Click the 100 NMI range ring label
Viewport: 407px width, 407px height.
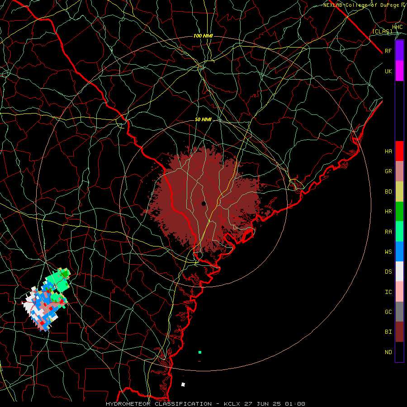pyautogui.click(x=203, y=36)
